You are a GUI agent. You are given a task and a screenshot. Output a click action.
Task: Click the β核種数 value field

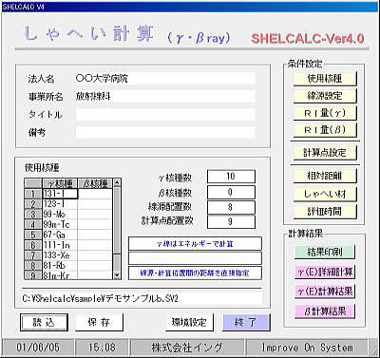(231, 192)
